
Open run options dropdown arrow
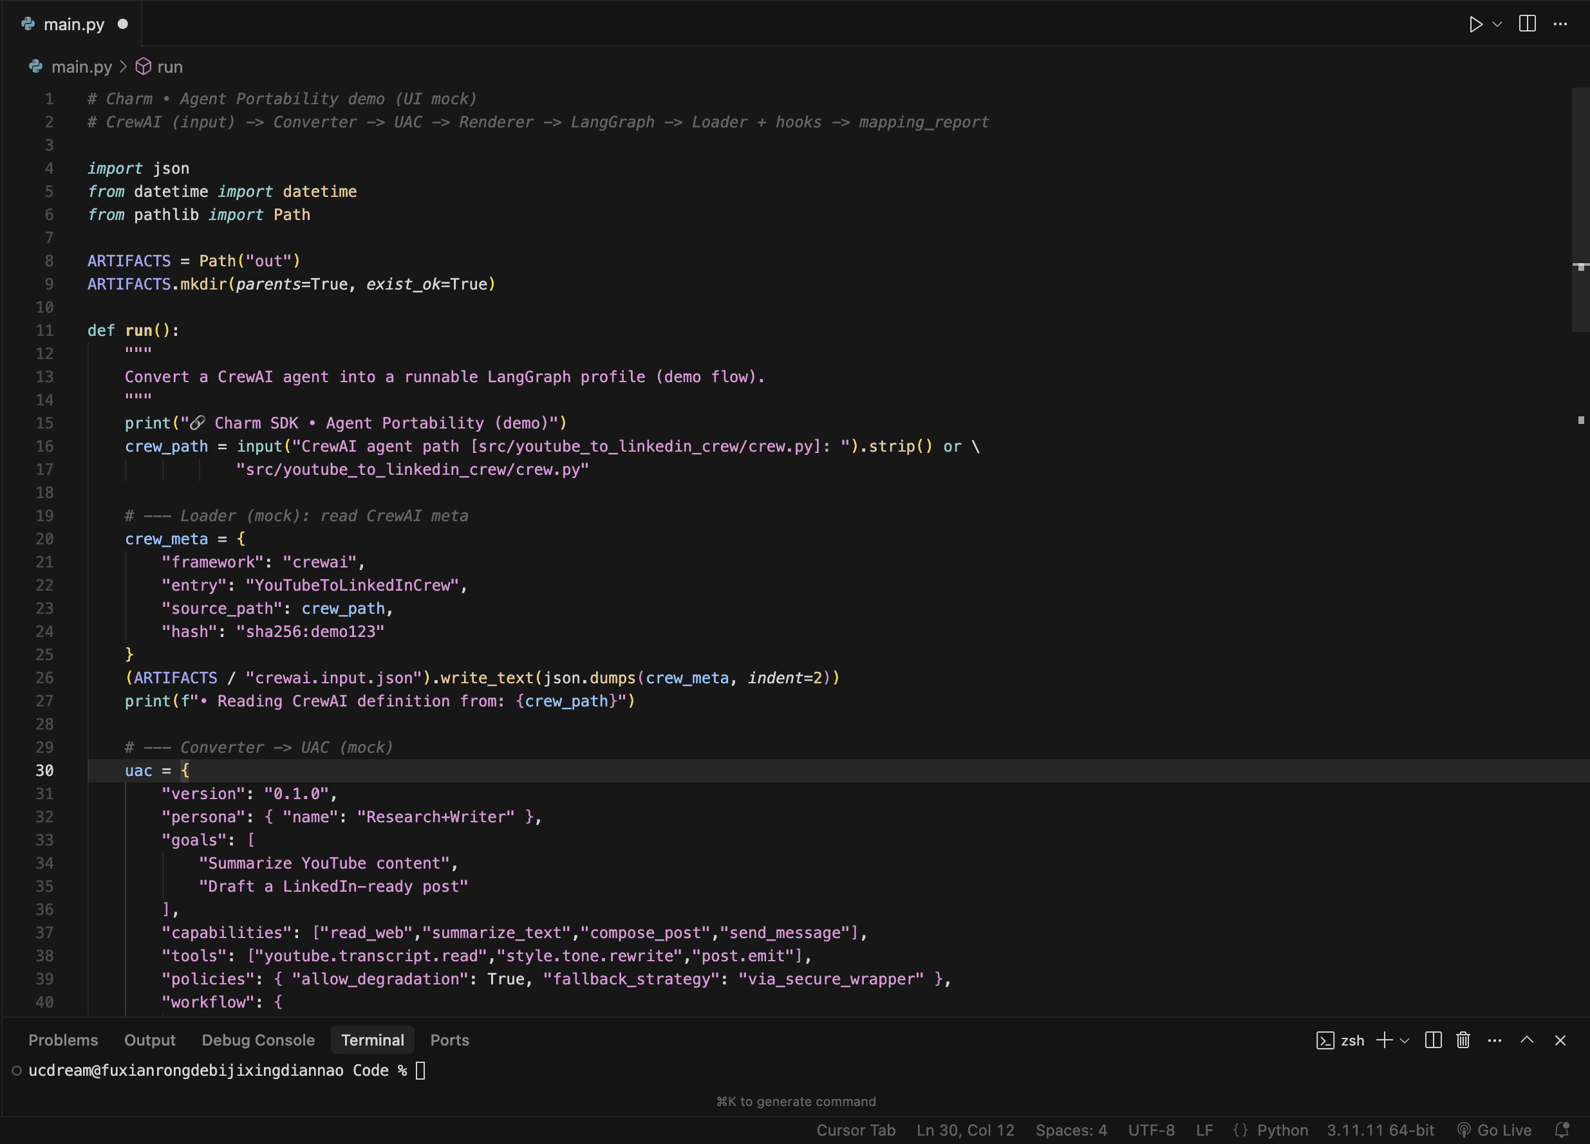coord(1497,24)
